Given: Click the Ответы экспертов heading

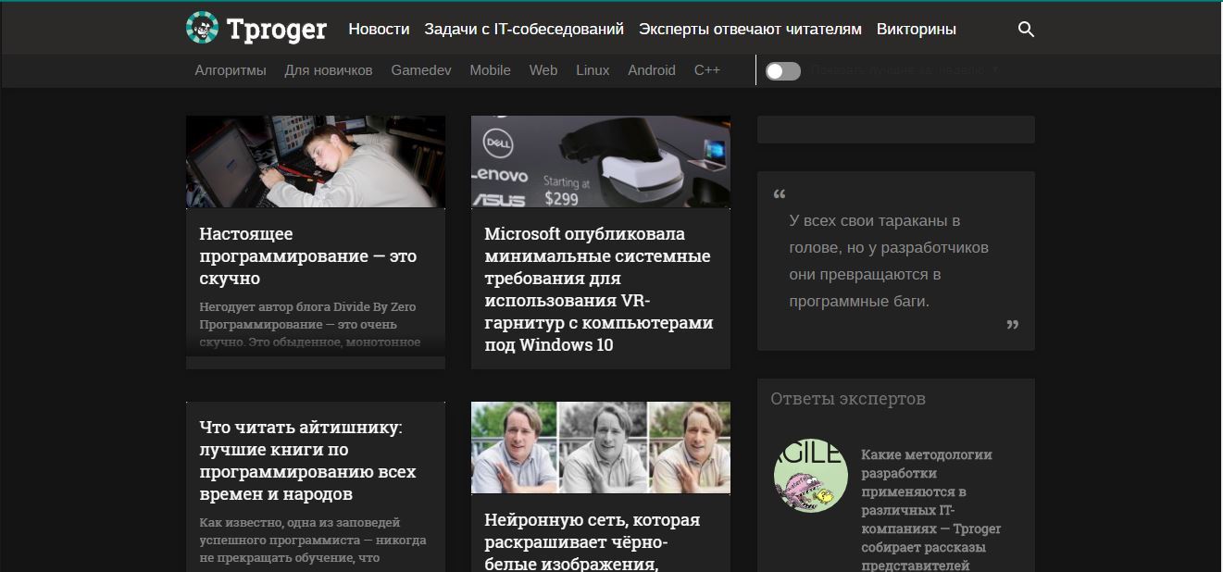Looking at the screenshot, I should [x=848, y=399].
